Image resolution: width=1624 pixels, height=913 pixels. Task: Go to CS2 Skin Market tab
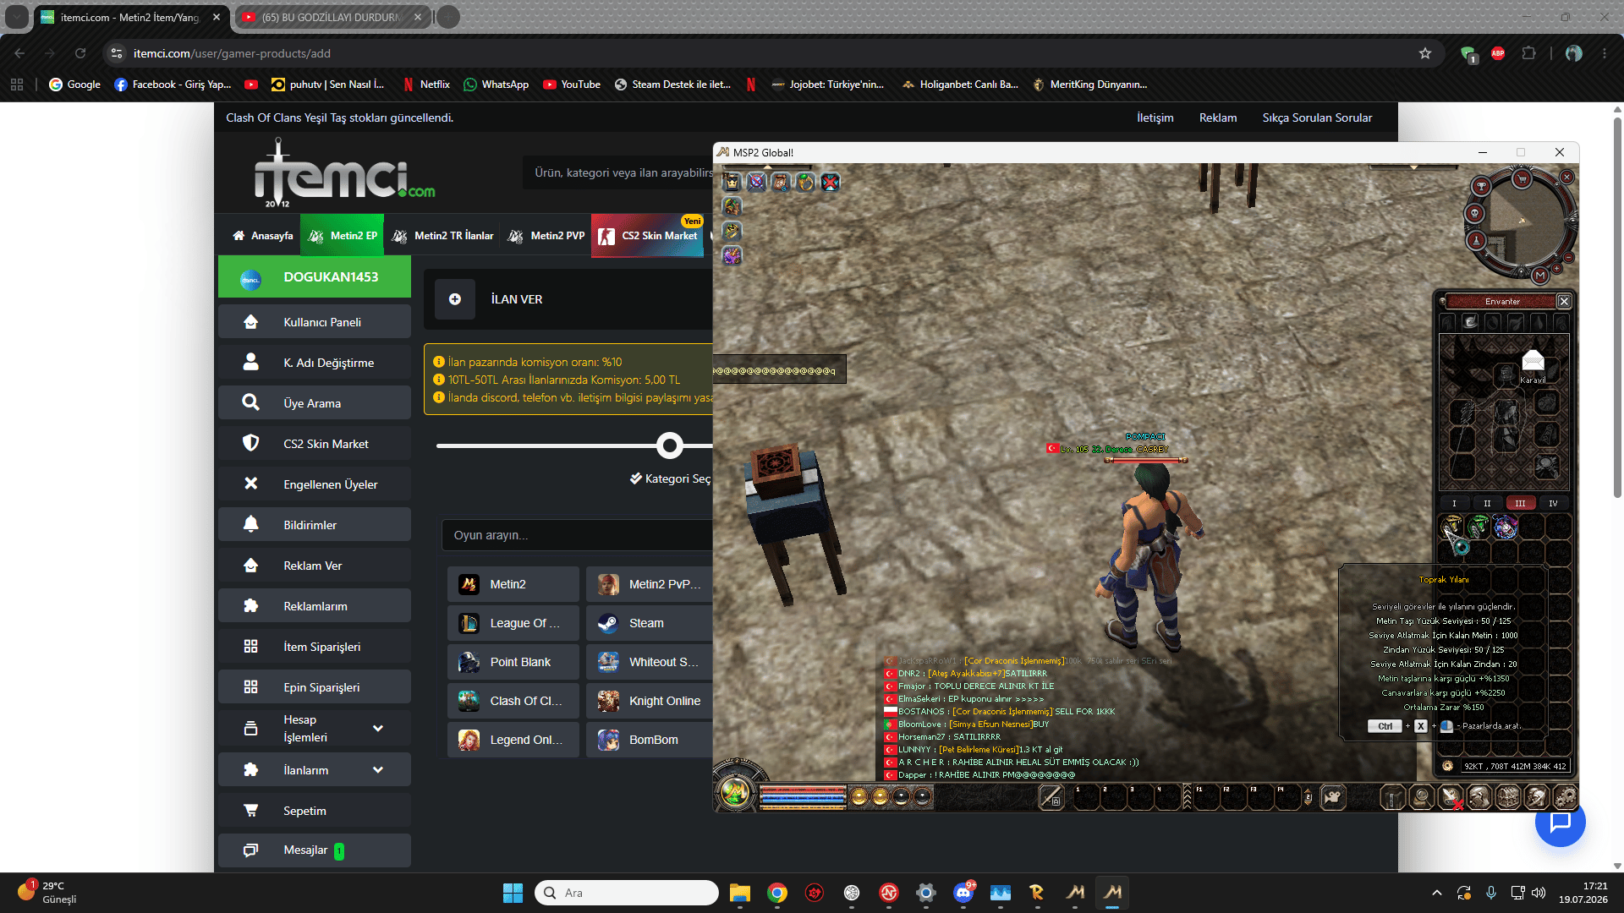pyautogui.click(x=649, y=236)
